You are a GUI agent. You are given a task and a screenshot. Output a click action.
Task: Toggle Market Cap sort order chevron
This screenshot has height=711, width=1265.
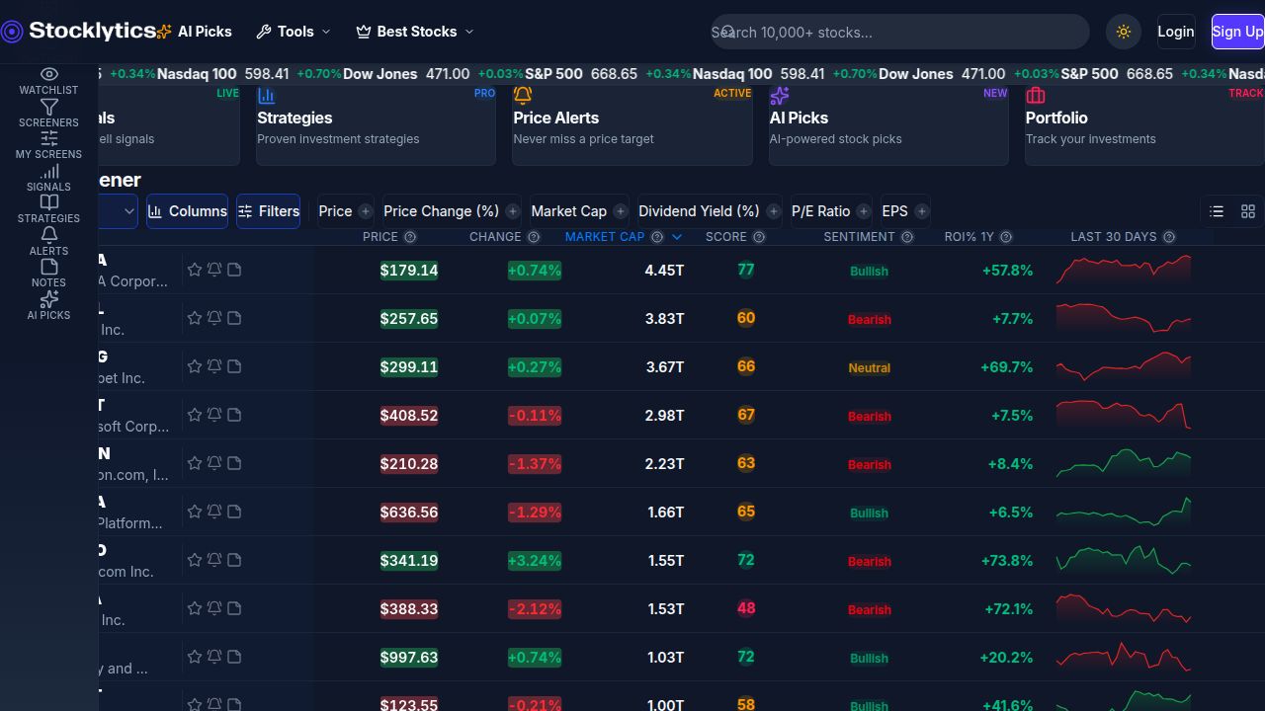[677, 237]
